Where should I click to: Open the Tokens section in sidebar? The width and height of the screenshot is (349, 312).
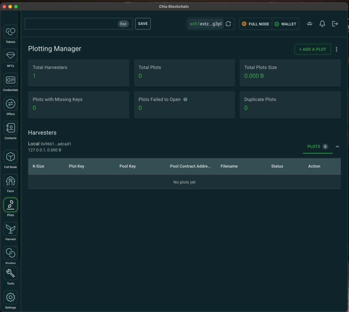[x=10, y=32]
